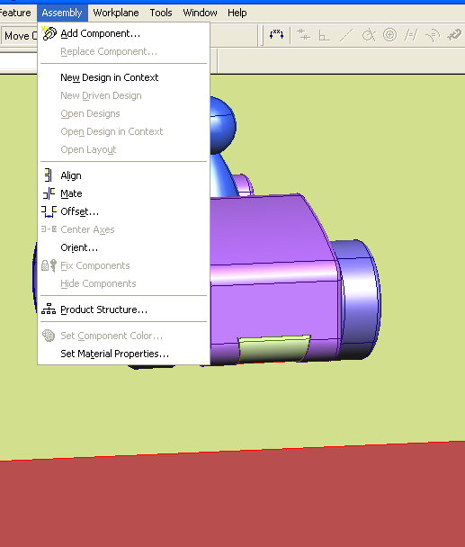Open Set Material Properties... dialog
This screenshot has width=465, height=547.
[123, 354]
